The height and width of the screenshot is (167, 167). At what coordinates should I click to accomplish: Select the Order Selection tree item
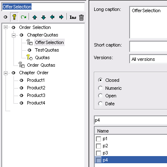(x=35, y=27)
